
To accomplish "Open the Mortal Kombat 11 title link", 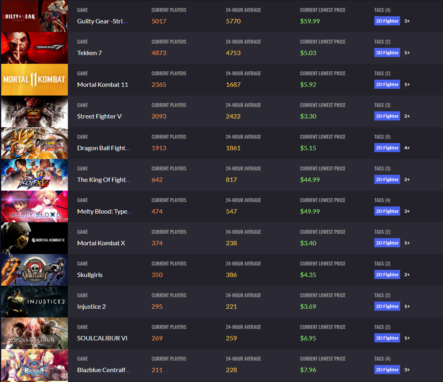I will [x=102, y=85].
